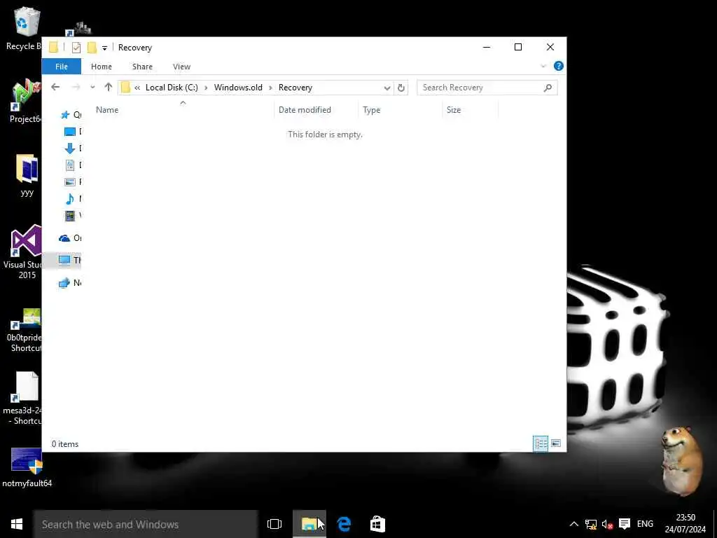
Task: Open Task View on the taskbar
Action: pyautogui.click(x=274, y=524)
